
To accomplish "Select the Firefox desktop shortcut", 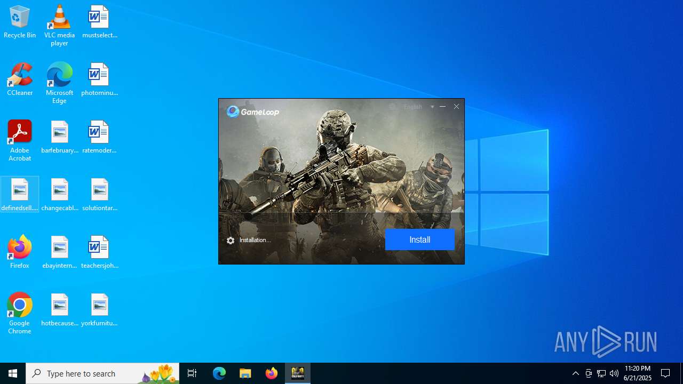I will [20, 252].
